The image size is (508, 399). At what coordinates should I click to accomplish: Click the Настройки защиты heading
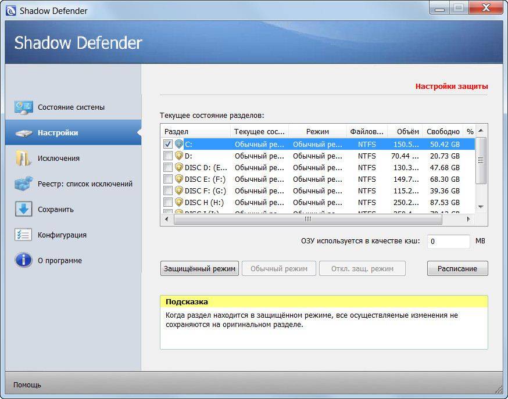click(452, 87)
